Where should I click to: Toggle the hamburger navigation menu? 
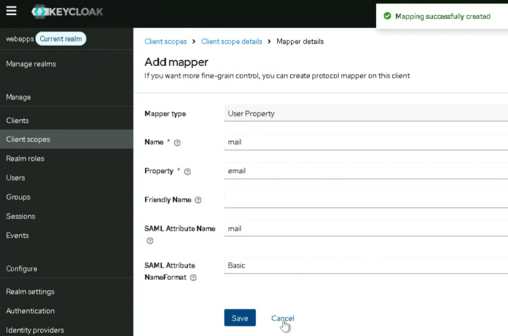[x=11, y=11]
